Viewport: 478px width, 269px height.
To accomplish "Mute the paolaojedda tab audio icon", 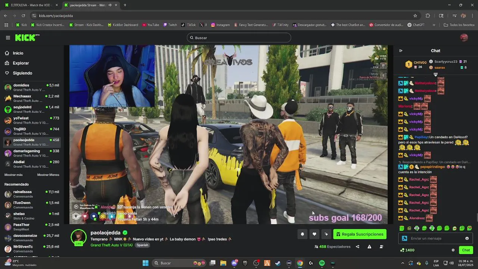I will coord(110,5).
